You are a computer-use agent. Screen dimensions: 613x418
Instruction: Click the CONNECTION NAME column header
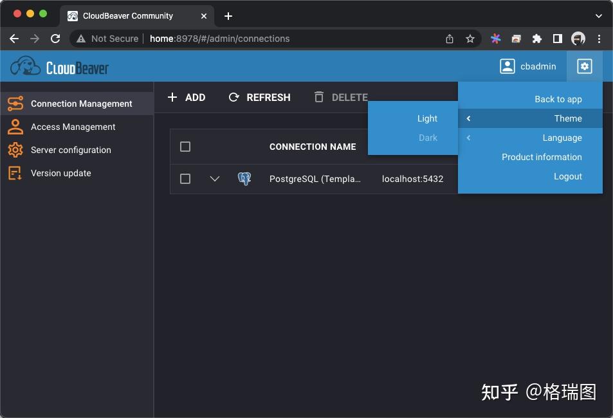click(x=313, y=147)
